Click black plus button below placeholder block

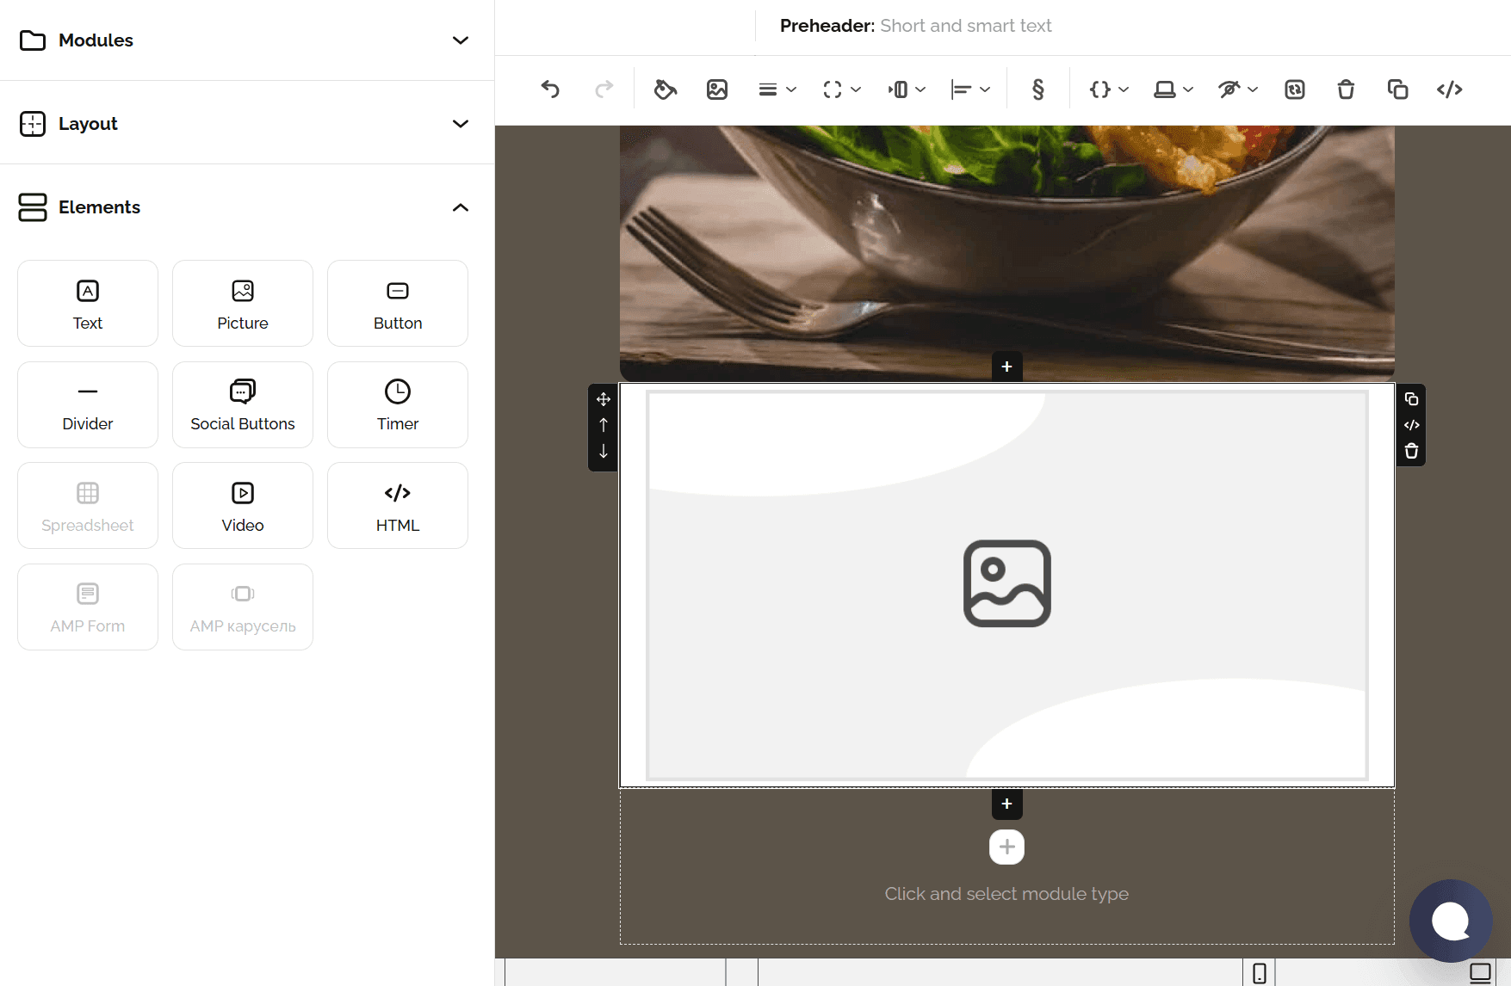pyautogui.click(x=1006, y=804)
